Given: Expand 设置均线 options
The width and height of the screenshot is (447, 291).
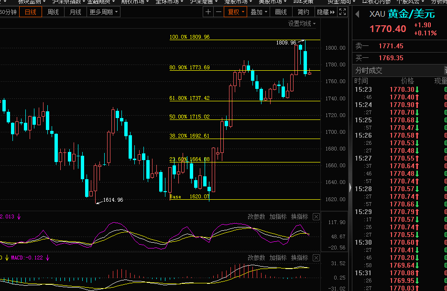Looking at the screenshot, I should (x=302, y=24).
